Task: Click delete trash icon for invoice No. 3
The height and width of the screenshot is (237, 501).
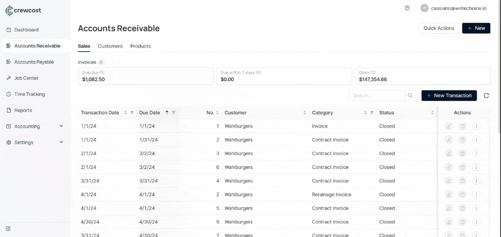Action: coord(462,153)
